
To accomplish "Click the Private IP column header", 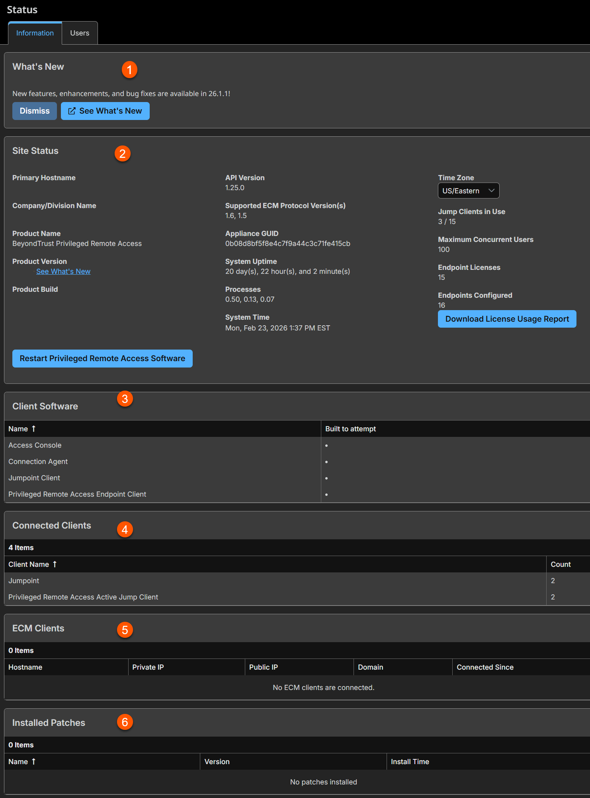I will [148, 667].
